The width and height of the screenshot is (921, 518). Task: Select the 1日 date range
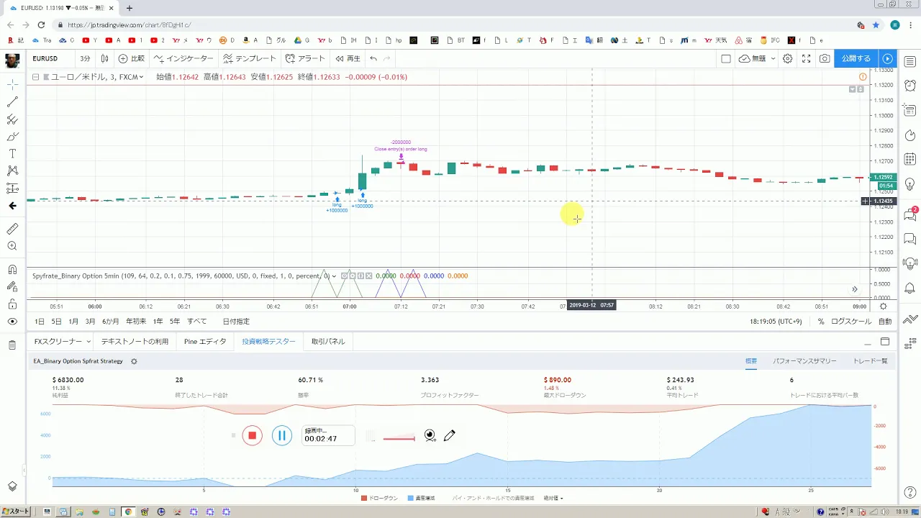point(40,322)
